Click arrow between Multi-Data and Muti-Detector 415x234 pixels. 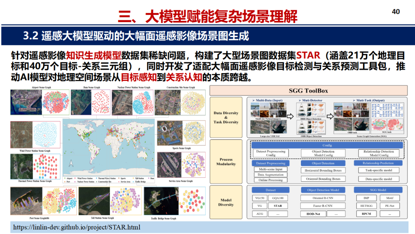(290, 116)
